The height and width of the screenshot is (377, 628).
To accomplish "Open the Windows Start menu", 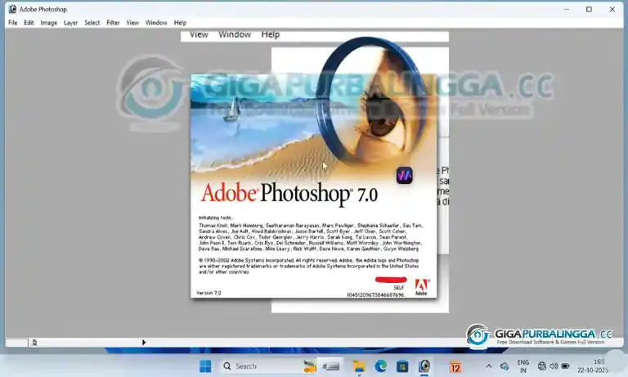I will (x=205, y=366).
